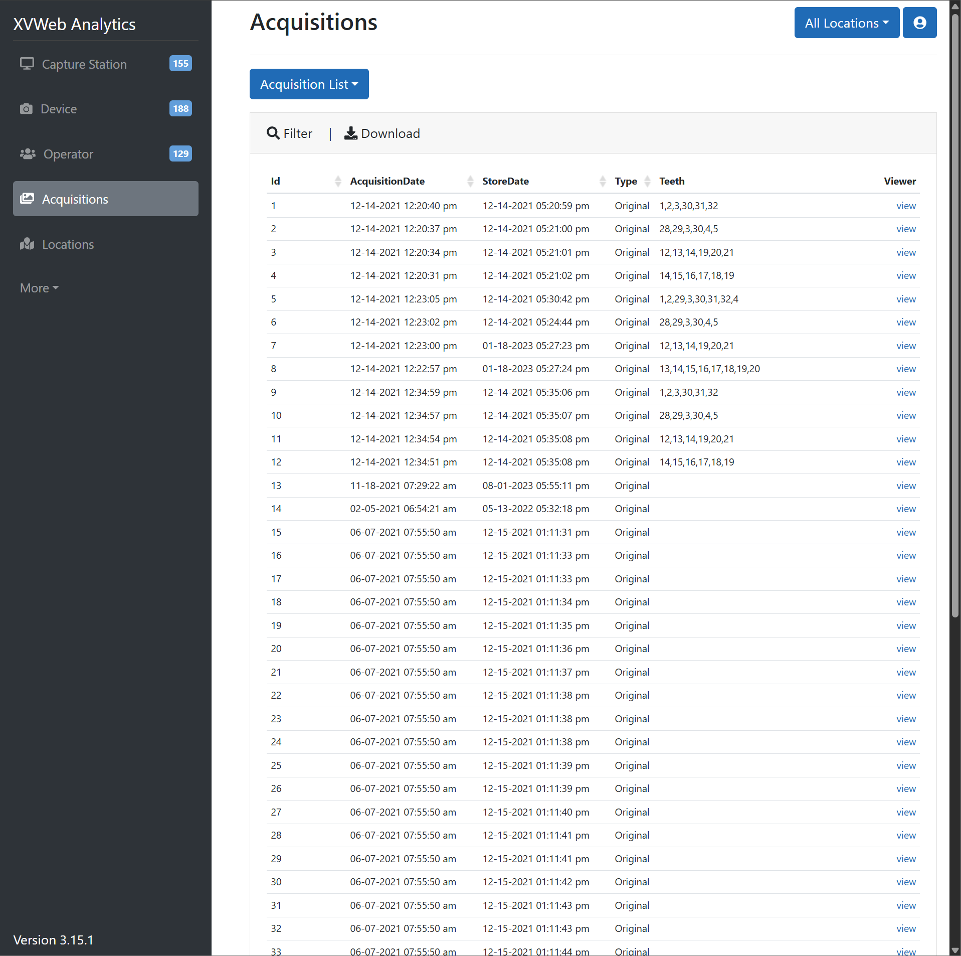Click the Filter magnifier icon
This screenshot has width=961, height=956.
click(x=273, y=133)
